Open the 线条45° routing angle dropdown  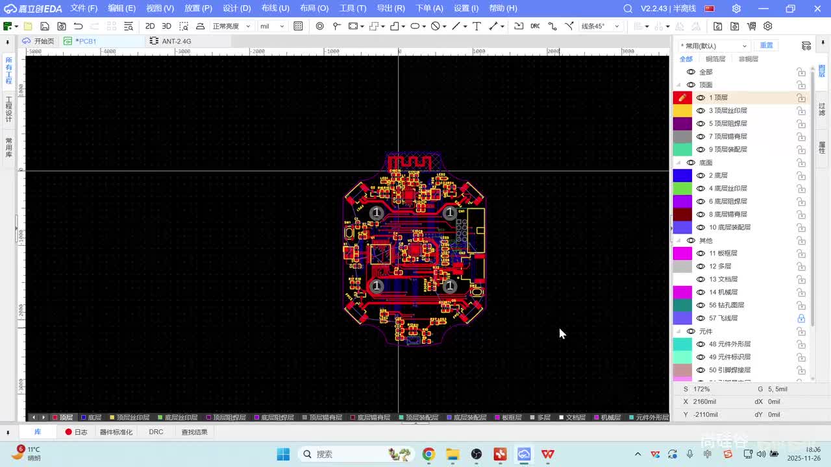pyautogui.click(x=601, y=26)
